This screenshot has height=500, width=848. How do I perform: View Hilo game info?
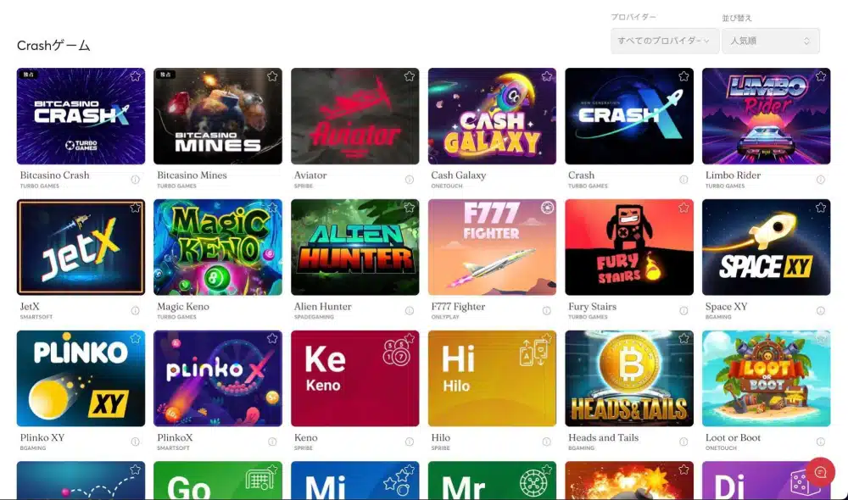pos(547,442)
